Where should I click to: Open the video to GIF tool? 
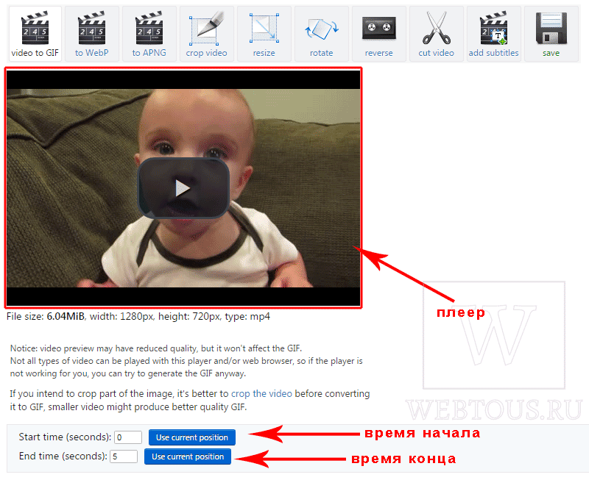point(35,34)
